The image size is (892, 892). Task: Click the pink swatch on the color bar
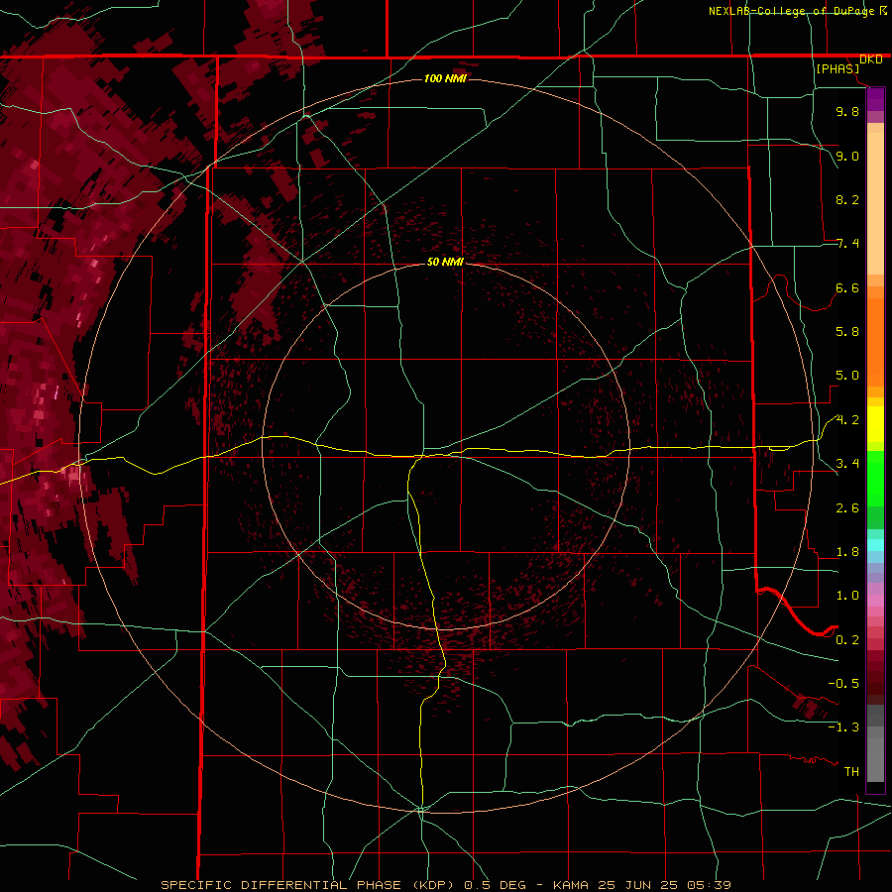click(x=875, y=601)
